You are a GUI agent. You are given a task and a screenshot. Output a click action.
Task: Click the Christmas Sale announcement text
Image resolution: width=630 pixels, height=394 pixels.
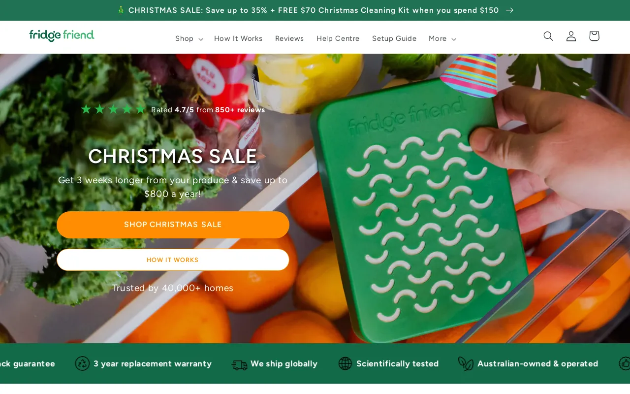click(x=314, y=10)
